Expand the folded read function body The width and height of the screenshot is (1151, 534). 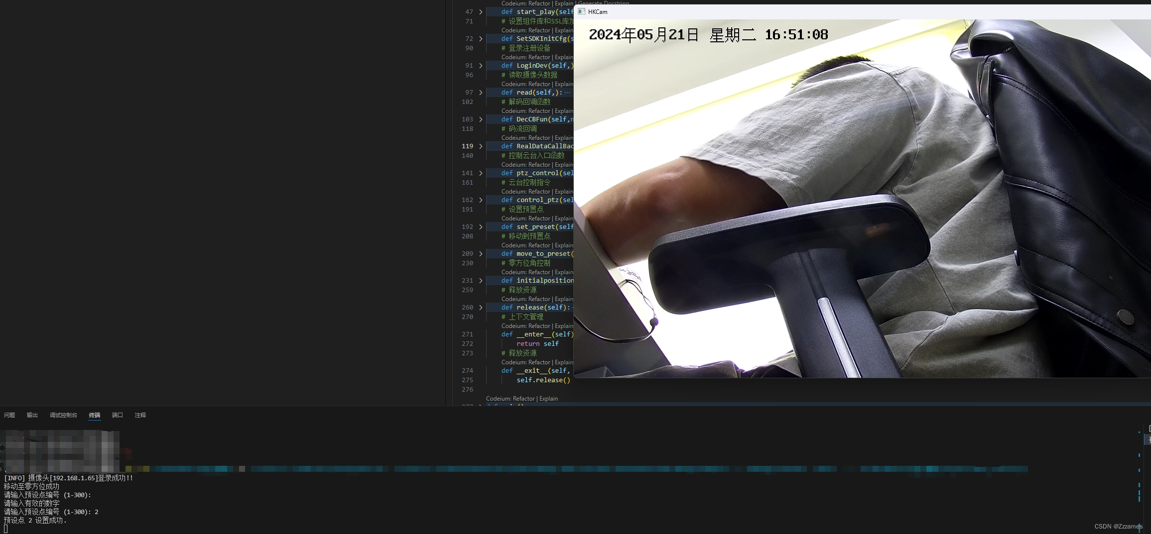(x=480, y=93)
